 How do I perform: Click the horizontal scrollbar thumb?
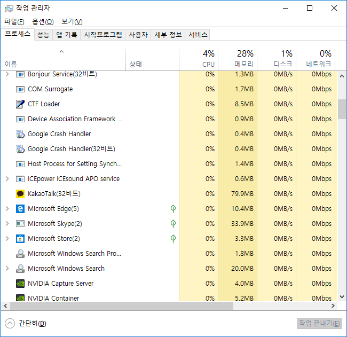tap(122, 306)
